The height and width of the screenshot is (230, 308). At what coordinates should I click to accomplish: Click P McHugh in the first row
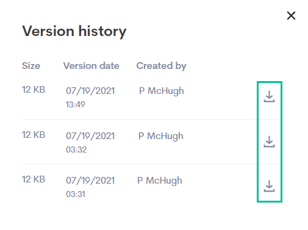[x=162, y=91]
